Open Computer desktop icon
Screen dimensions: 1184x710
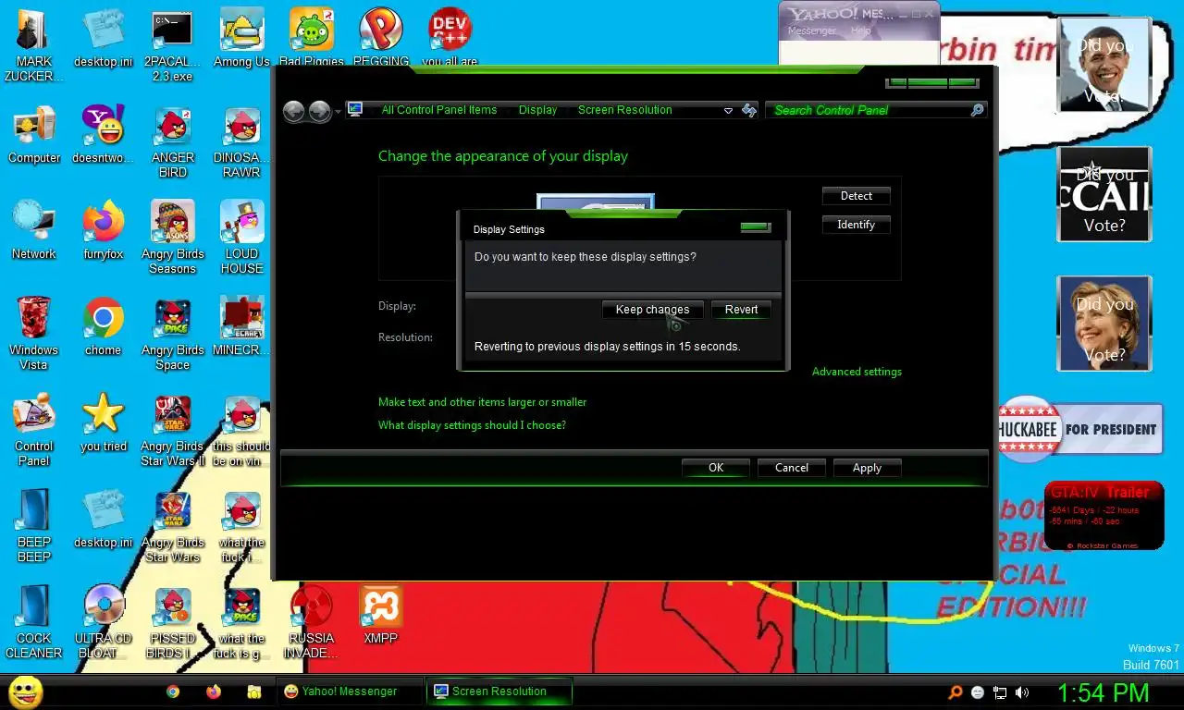(34, 134)
